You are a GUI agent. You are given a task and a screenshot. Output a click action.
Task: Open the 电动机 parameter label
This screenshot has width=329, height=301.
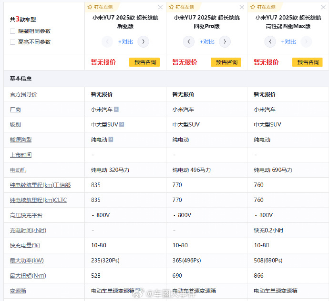tap(18, 170)
